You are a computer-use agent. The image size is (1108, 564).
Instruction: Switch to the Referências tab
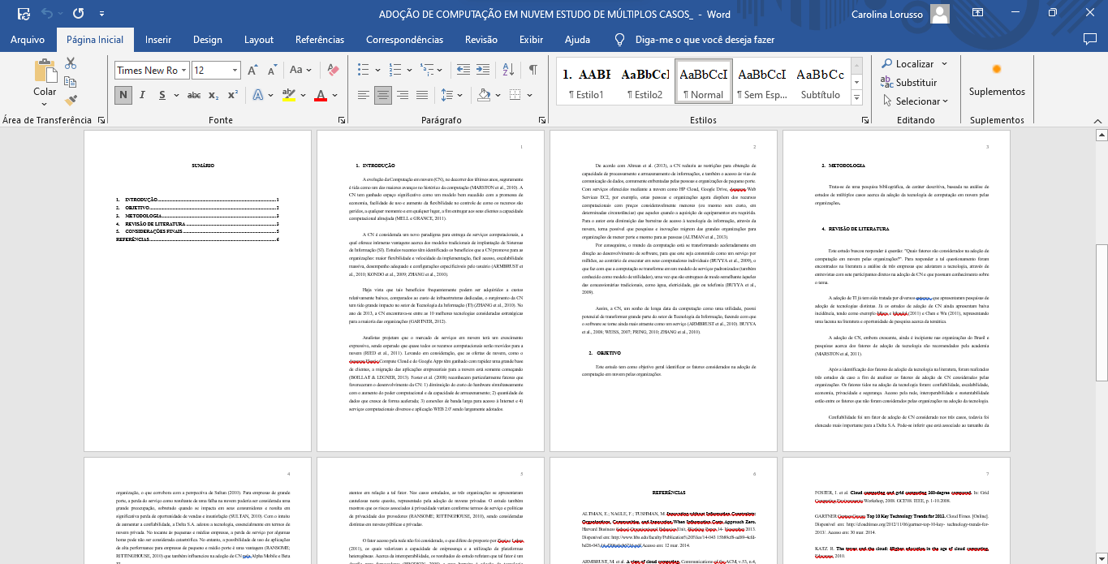click(x=320, y=40)
